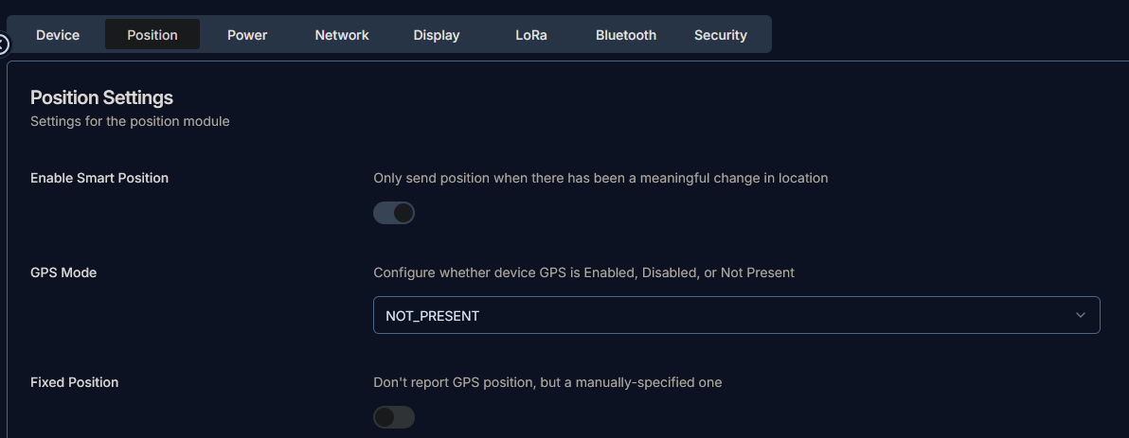Viewport: 1129px width, 438px height.
Task: Select the Position tab
Action: 152,35
